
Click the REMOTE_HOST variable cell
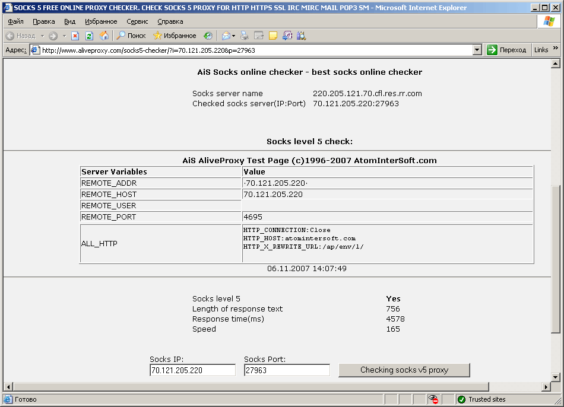click(160, 194)
